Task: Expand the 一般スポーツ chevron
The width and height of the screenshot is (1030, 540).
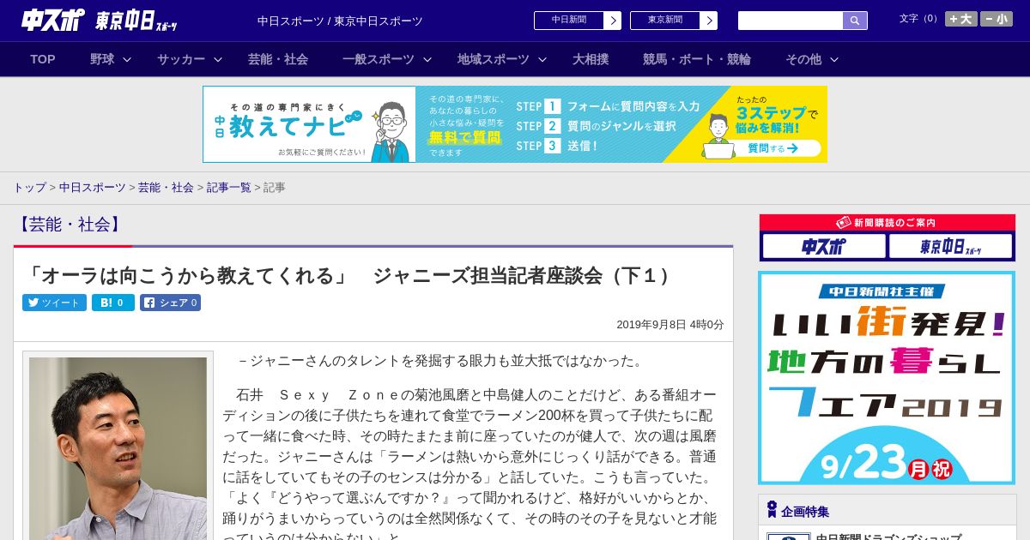Action: point(427,59)
